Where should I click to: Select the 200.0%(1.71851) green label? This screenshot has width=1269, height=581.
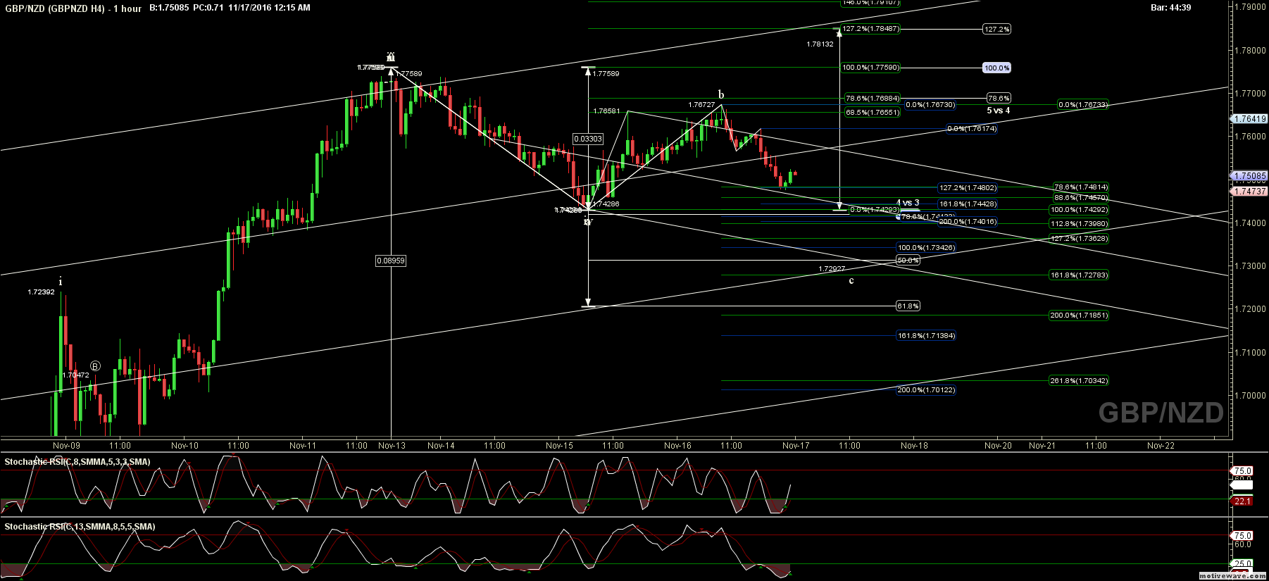tap(1079, 316)
